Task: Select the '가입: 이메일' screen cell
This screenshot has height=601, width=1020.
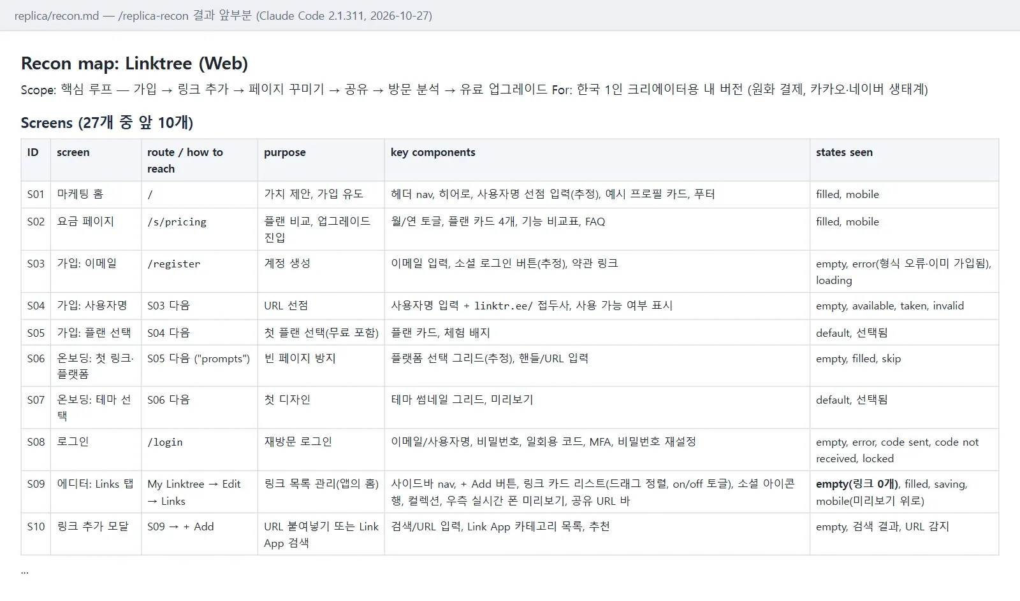Action: tap(96, 271)
